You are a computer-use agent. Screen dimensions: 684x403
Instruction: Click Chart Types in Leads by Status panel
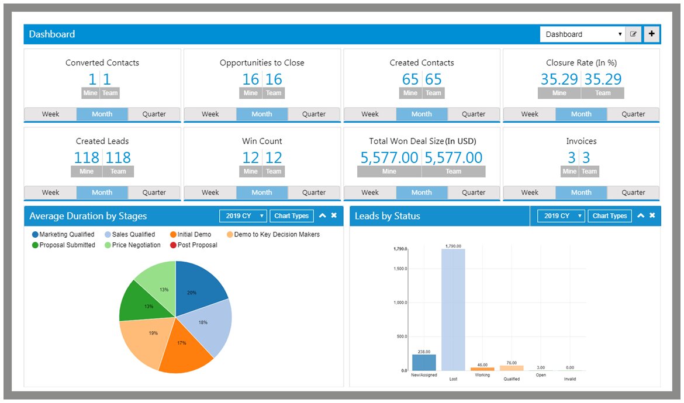(609, 216)
